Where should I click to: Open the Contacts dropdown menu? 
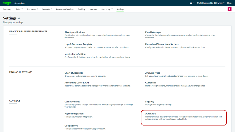[x=47, y=9]
